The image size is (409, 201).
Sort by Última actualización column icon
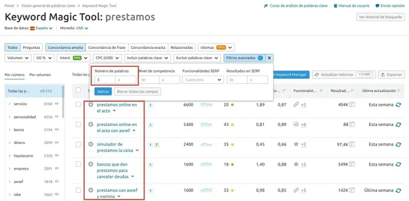(398, 91)
